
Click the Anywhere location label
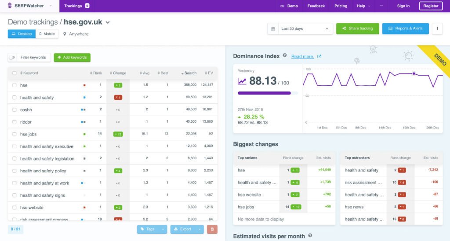coord(79,34)
